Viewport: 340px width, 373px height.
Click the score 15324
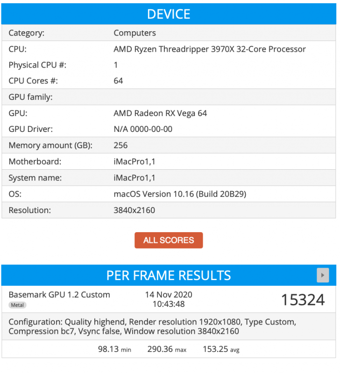[x=303, y=299]
